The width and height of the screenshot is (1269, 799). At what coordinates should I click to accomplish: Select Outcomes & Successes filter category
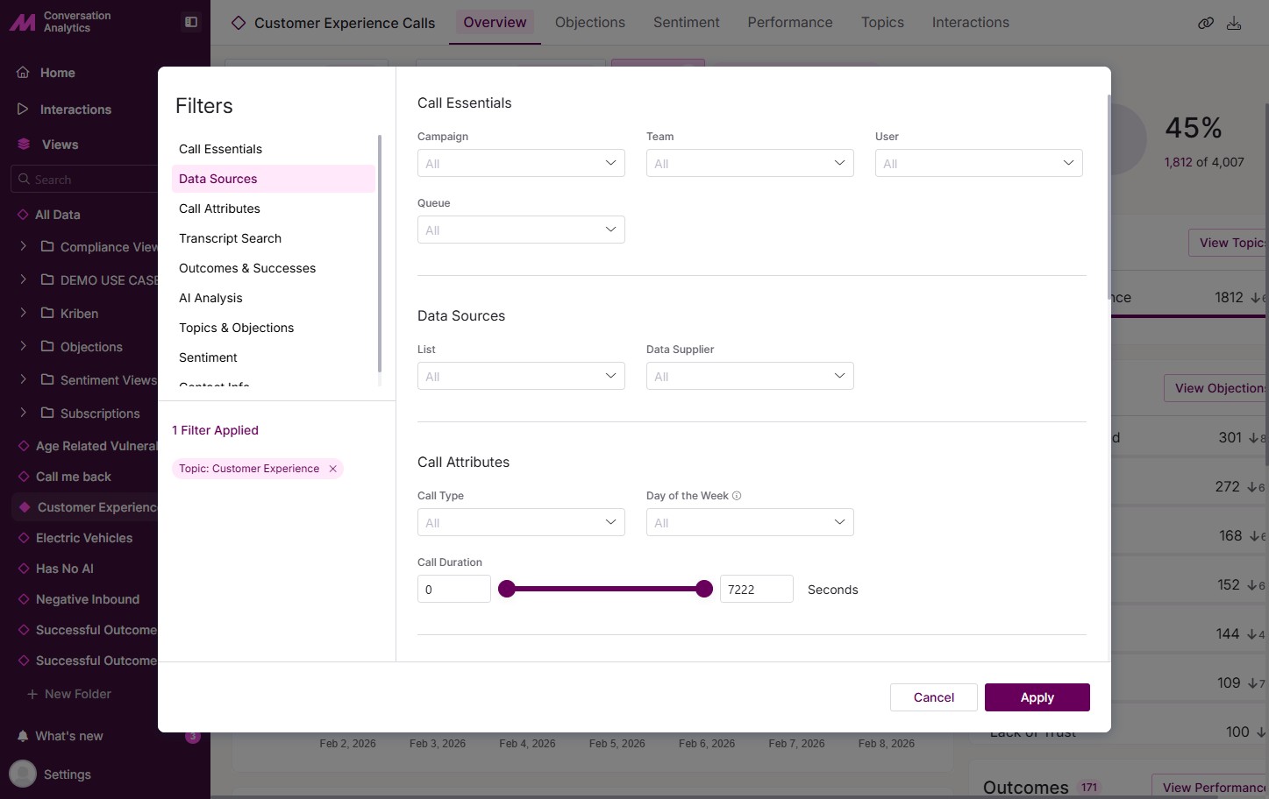pyautogui.click(x=274, y=268)
